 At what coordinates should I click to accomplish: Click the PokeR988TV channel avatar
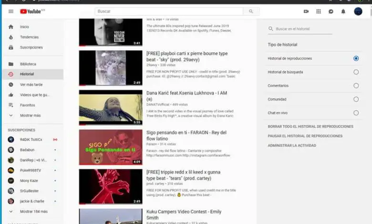[11, 170]
